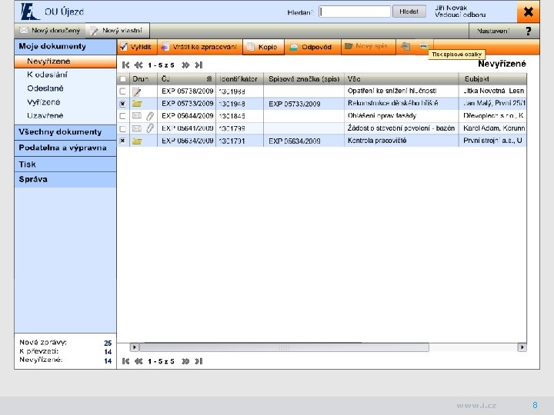This screenshot has width=554, height=415.
Task: Uncheck the checkbox for row EXP 05634/2009
Action: [122, 141]
